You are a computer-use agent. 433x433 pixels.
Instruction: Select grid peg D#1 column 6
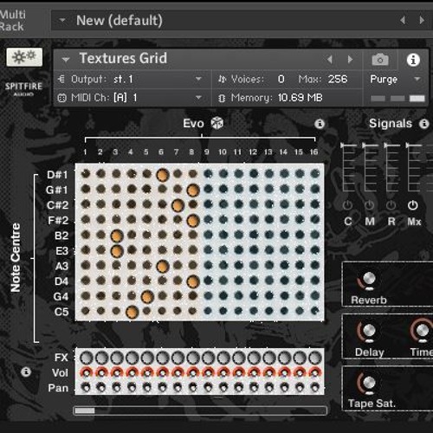coord(163,175)
